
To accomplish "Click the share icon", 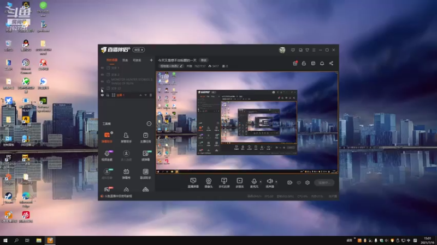I will pyautogui.click(x=331, y=63).
